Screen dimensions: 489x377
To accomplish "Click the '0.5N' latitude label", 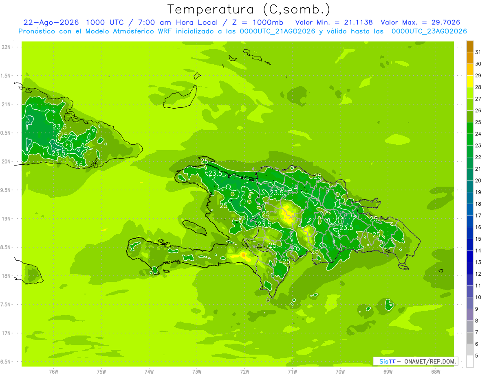I will pyautogui.click(x=6, y=133).
